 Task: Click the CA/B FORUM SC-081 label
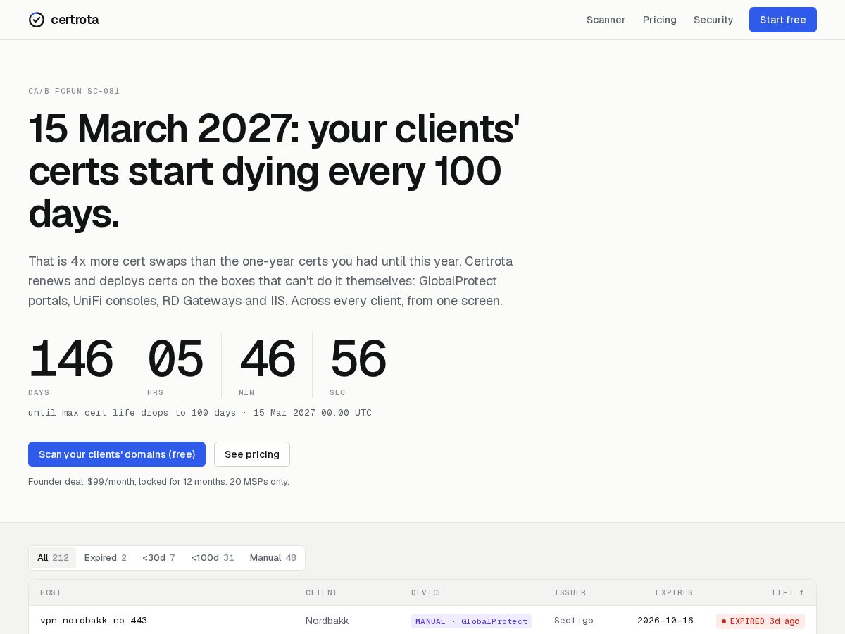click(x=74, y=91)
